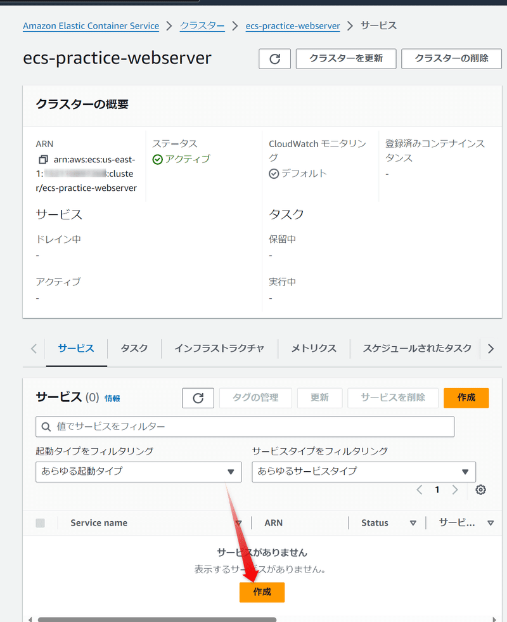Click the クラスターの削除 button
The height and width of the screenshot is (622, 507).
[x=451, y=59]
